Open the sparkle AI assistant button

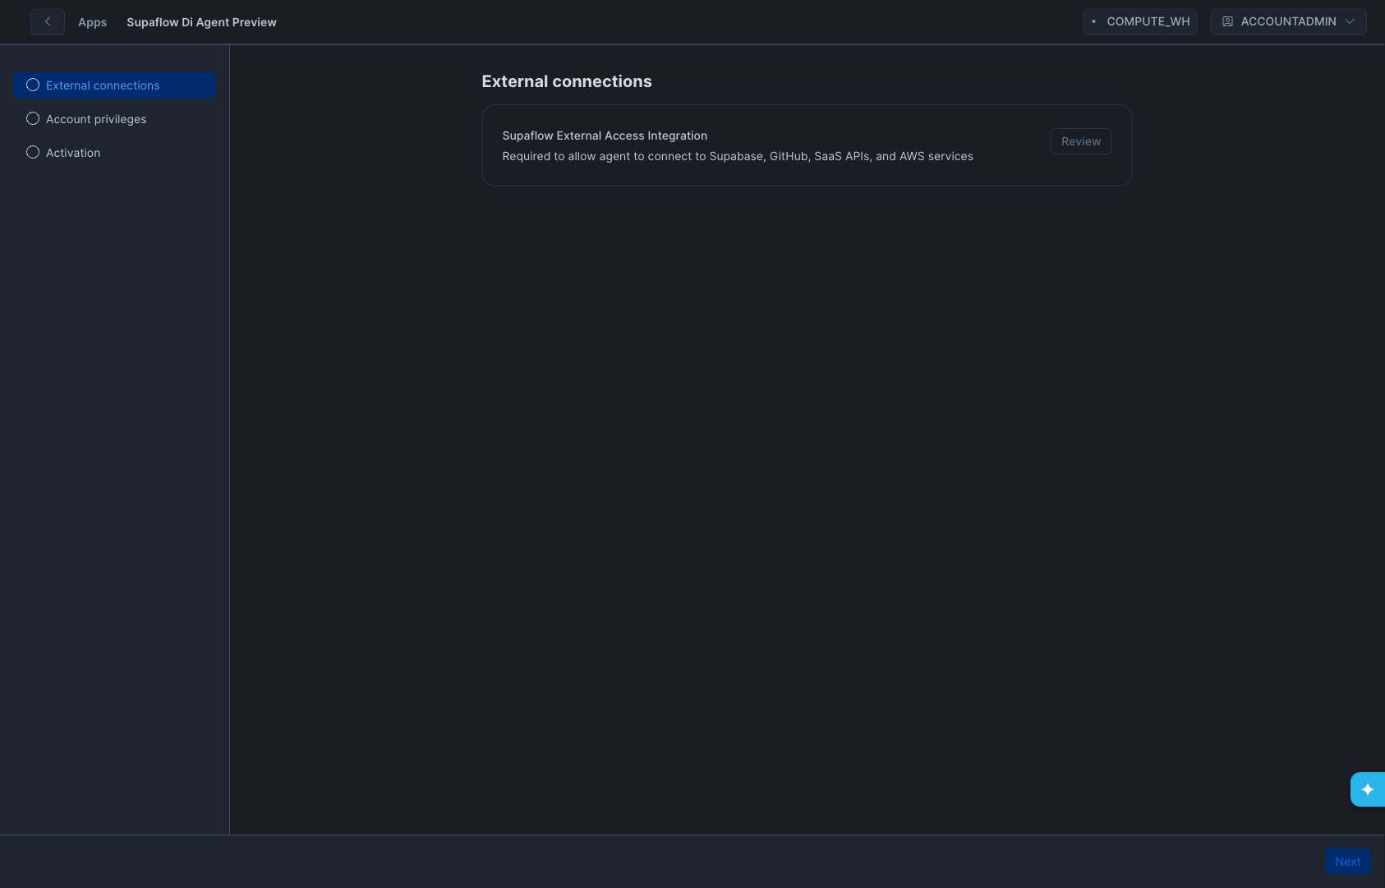click(x=1367, y=789)
